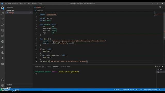Screen dimensions: 165x93
Task: Change CRLF line ending status item
Action: click(137, 90)
